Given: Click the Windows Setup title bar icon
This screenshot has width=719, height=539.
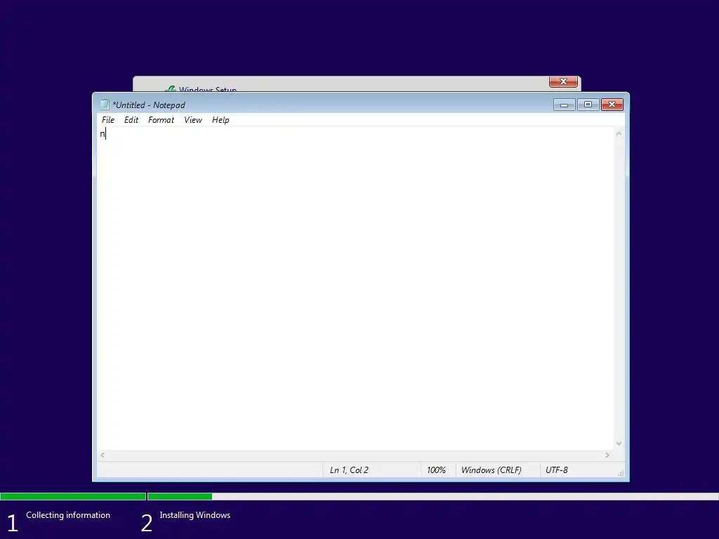Looking at the screenshot, I should 171,89.
